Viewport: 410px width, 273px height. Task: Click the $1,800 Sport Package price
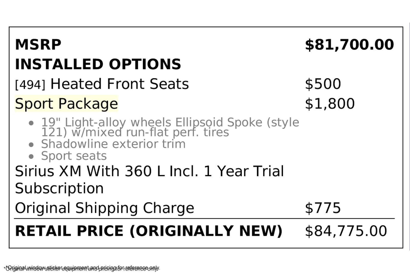[330, 104]
